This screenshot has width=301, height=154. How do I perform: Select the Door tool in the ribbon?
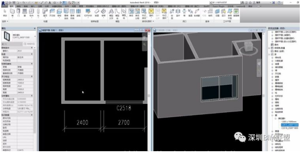point(18,12)
